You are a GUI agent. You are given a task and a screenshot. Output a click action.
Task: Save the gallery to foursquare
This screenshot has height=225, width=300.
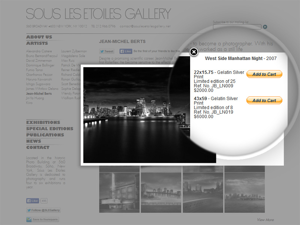[x=42, y=219]
